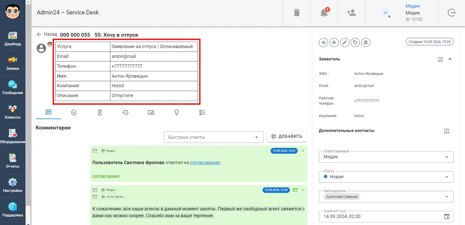Screen dimensions: 465x225
Task: Click the add user icon in header
Action: click(x=351, y=13)
